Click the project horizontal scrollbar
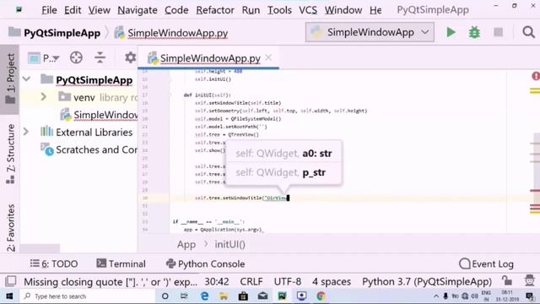The image size is (540, 304). (x=40, y=248)
